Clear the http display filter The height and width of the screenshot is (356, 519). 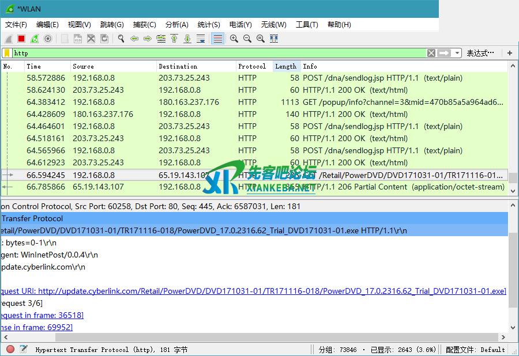pyautogui.click(x=431, y=53)
